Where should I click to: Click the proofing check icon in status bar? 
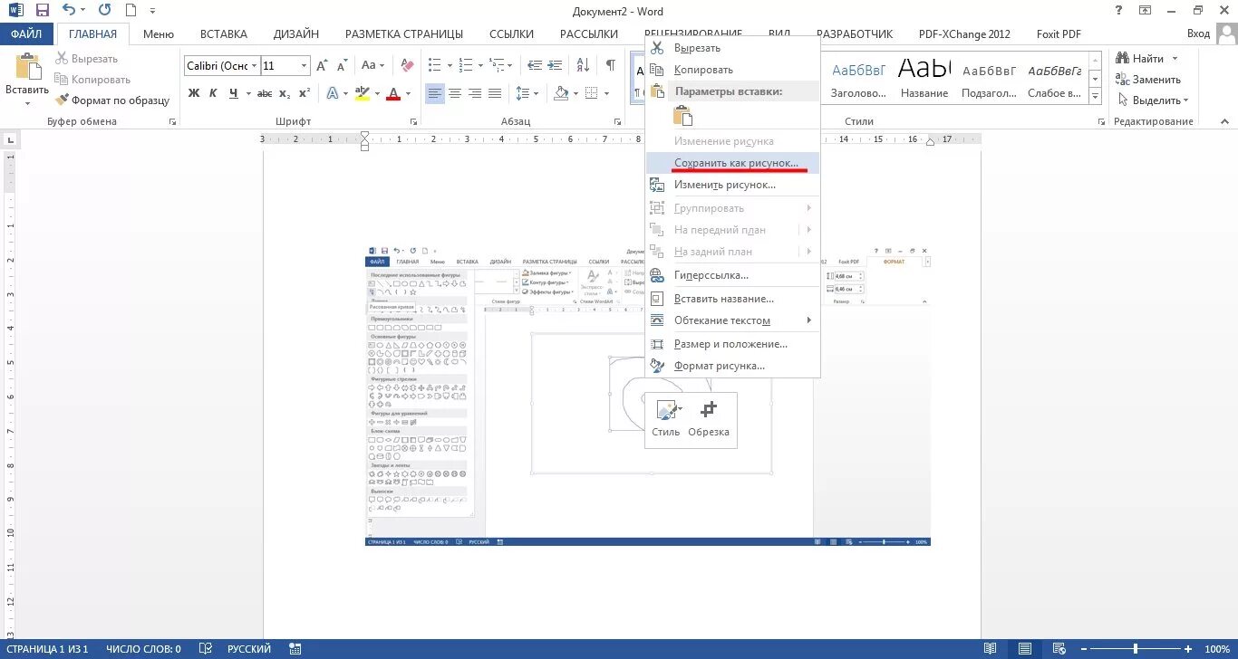point(207,649)
